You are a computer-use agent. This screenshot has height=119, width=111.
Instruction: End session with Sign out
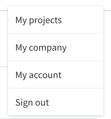(x=56, y=102)
